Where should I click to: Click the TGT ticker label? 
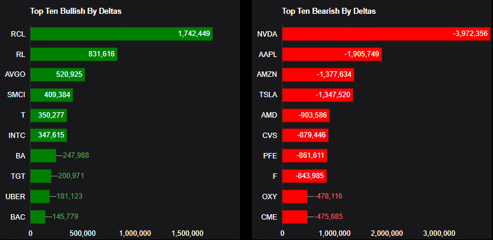17,176
